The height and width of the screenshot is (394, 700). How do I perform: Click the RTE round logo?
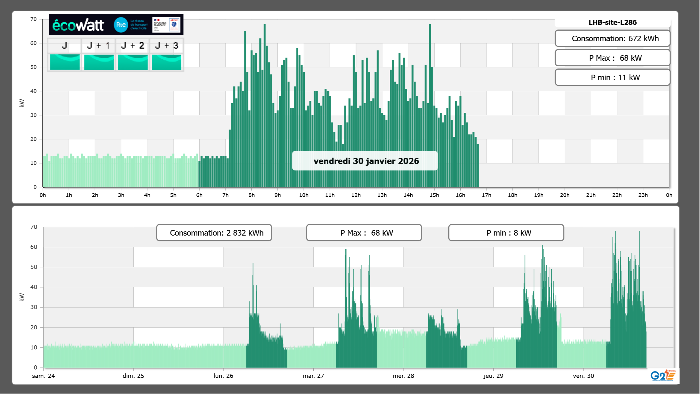click(121, 25)
